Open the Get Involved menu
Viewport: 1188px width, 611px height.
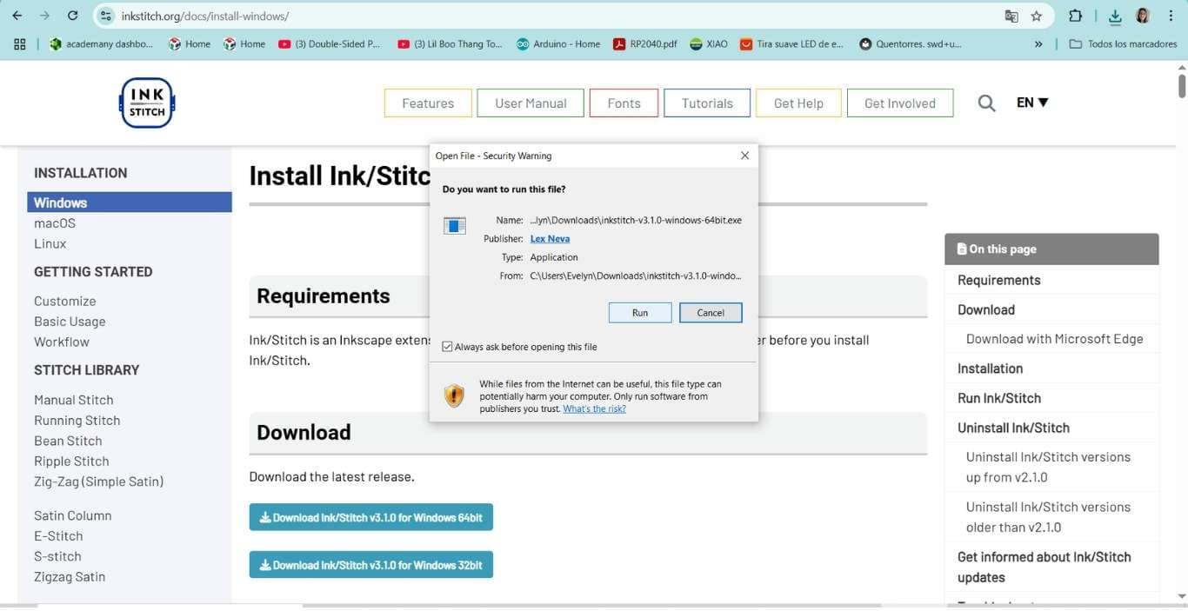900,103
